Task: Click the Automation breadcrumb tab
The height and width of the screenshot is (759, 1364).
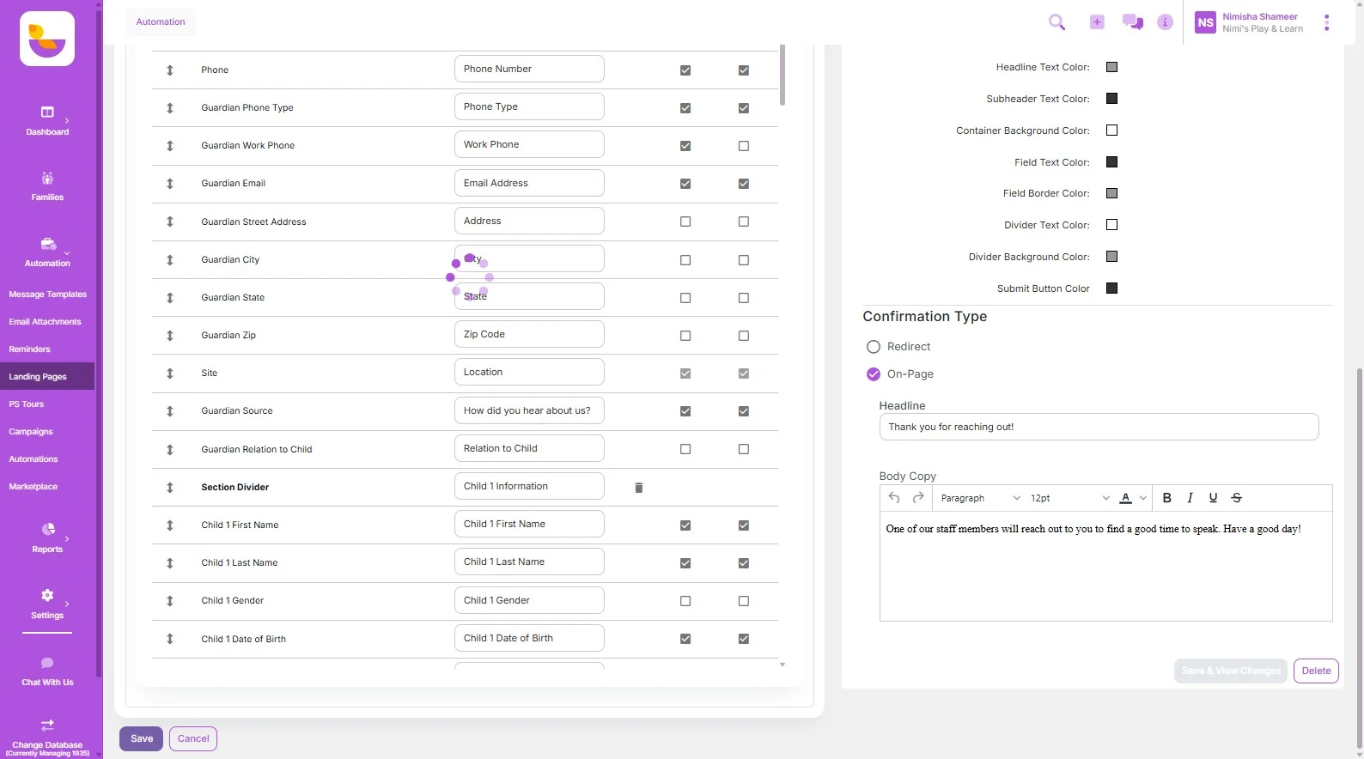Action: (x=161, y=22)
